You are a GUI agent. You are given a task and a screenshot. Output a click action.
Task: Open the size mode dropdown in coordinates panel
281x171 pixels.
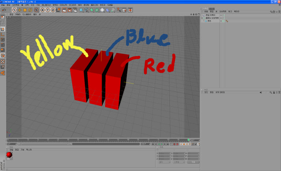tap(179, 162)
